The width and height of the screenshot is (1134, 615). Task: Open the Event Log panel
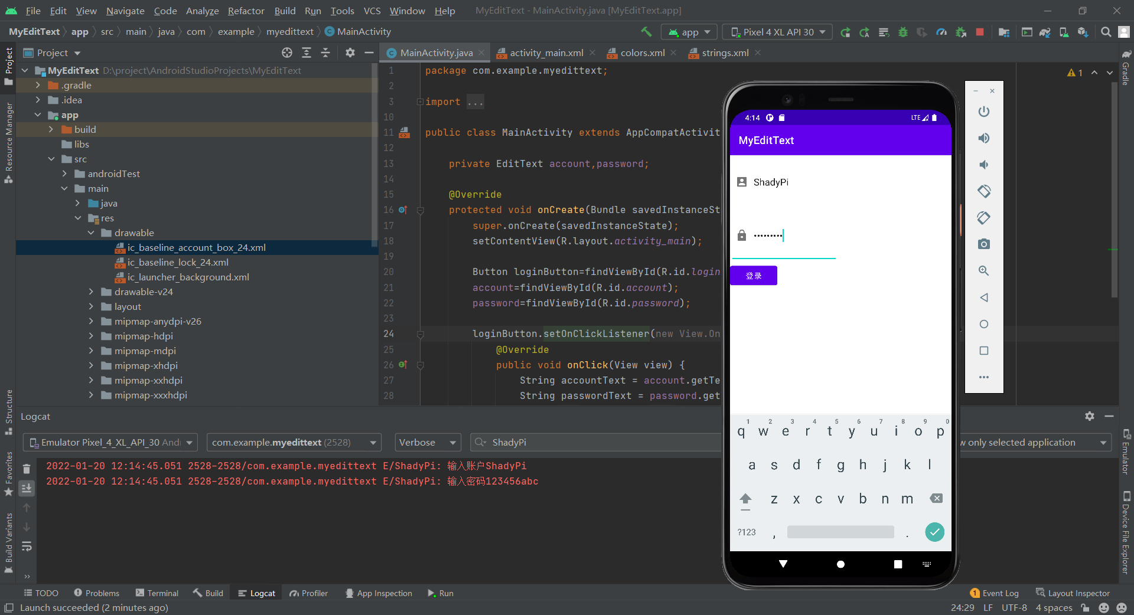click(999, 593)
